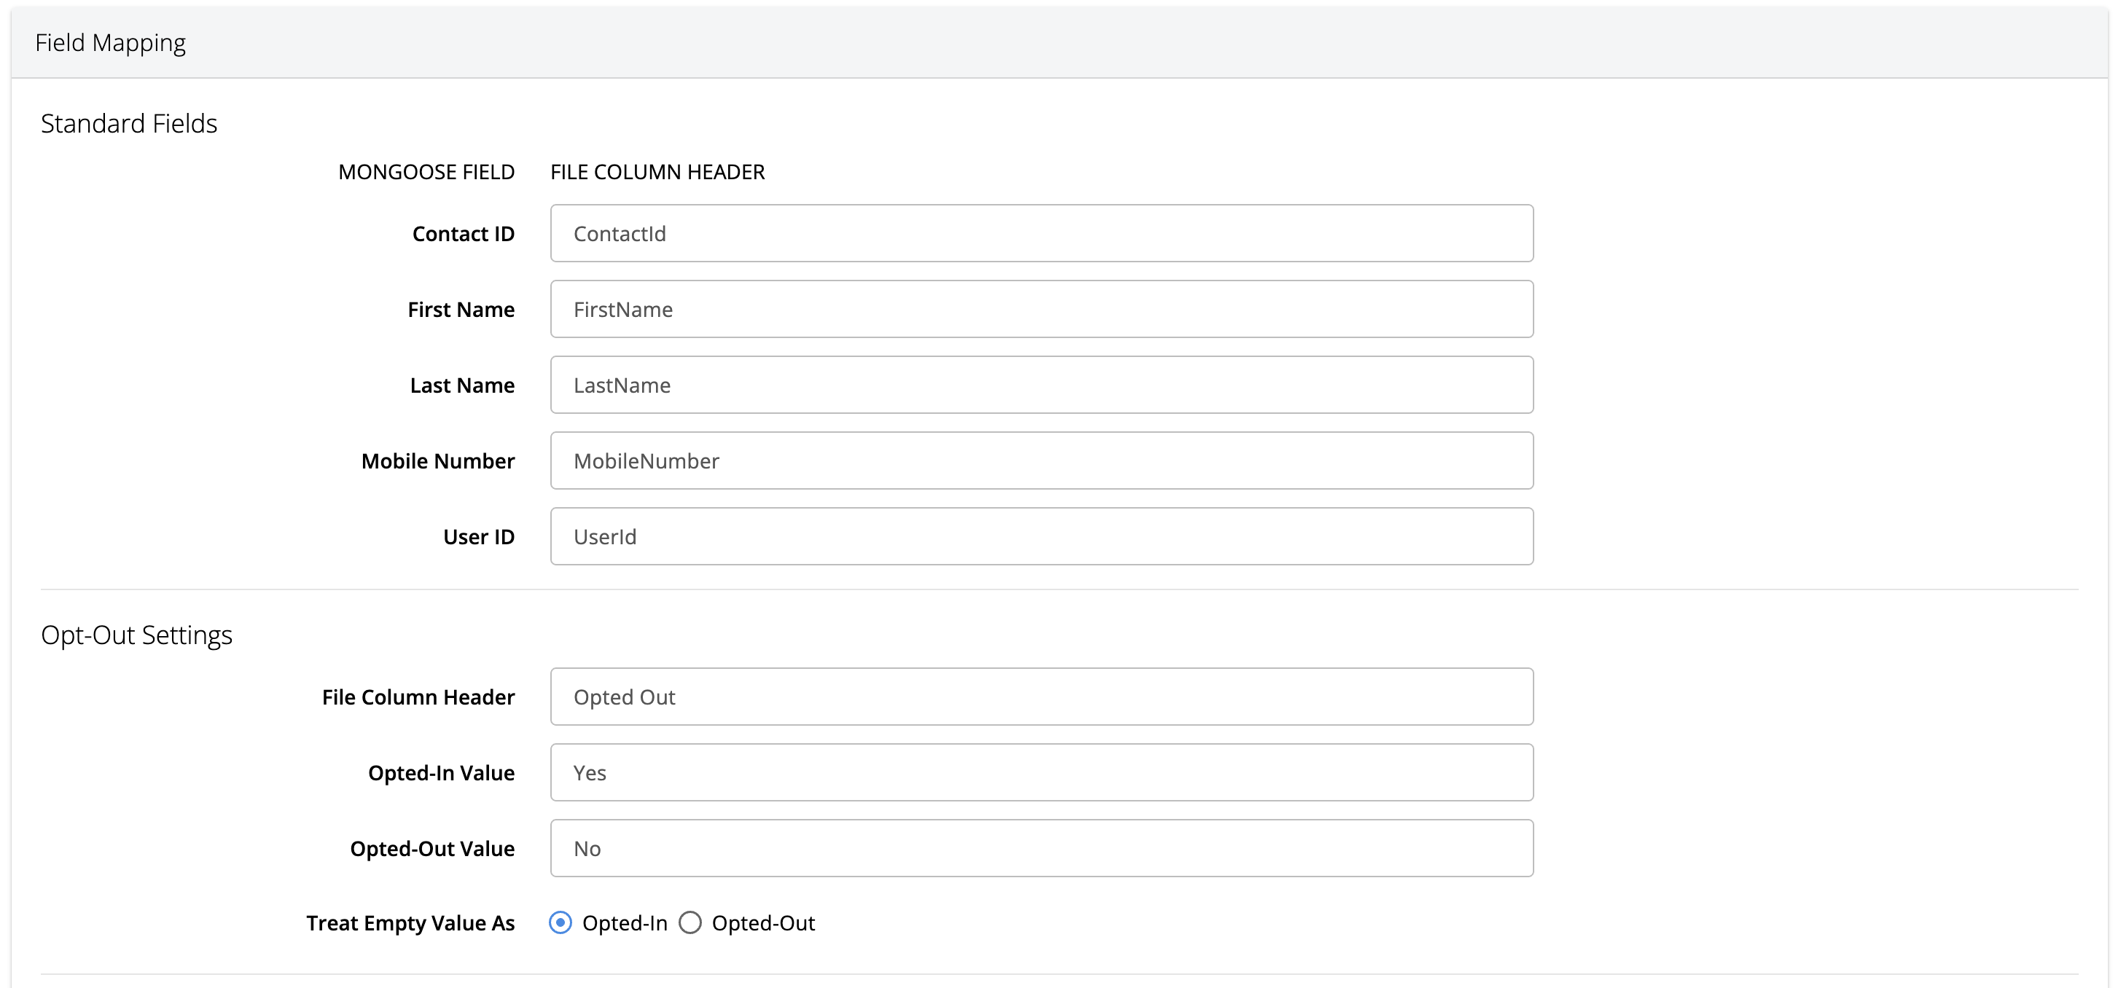Image resolution: width=2121 pixels, height=988 pixels.
Task: Click the Last Name text field
Action: [x=1041, y=385]
